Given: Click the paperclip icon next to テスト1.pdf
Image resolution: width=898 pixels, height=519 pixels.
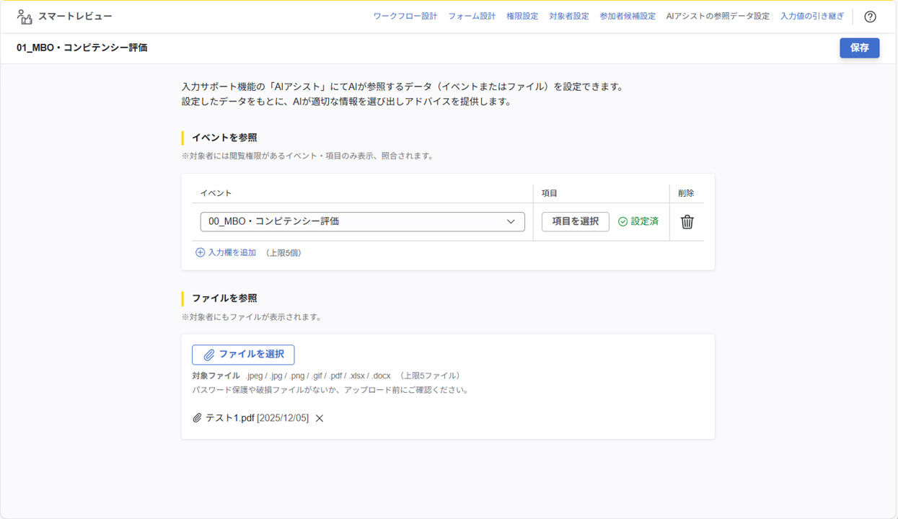Looking at the screenshot, I should point(195,417).
